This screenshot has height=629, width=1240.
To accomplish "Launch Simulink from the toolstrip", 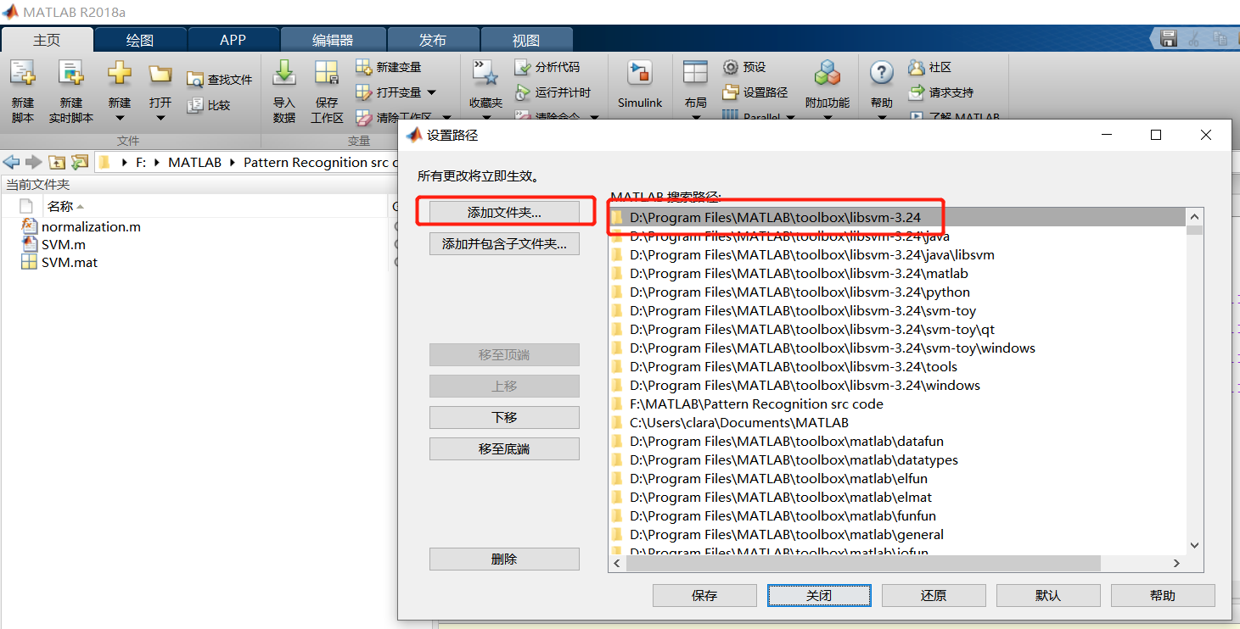I will 640,85.
